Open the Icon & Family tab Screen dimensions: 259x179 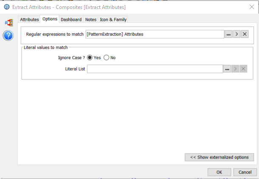[x=113, y=20]
